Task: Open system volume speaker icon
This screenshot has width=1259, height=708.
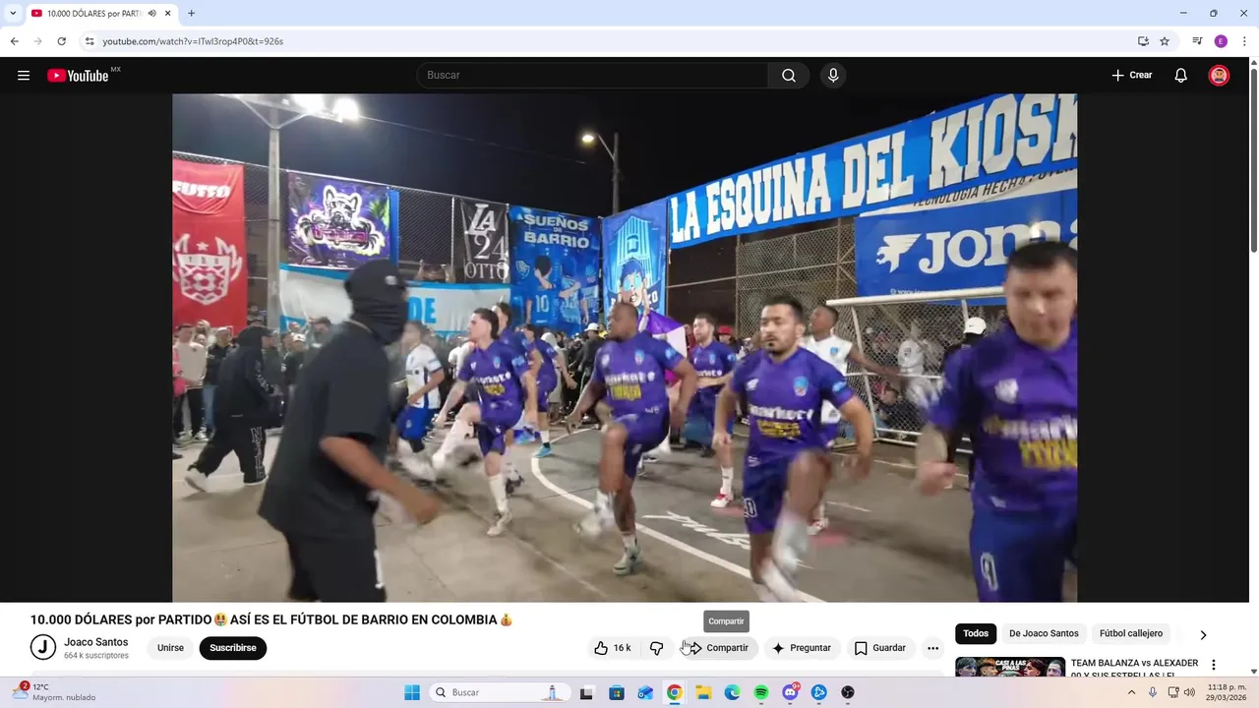Action: pyautogui.click(x=1190, y=692)
